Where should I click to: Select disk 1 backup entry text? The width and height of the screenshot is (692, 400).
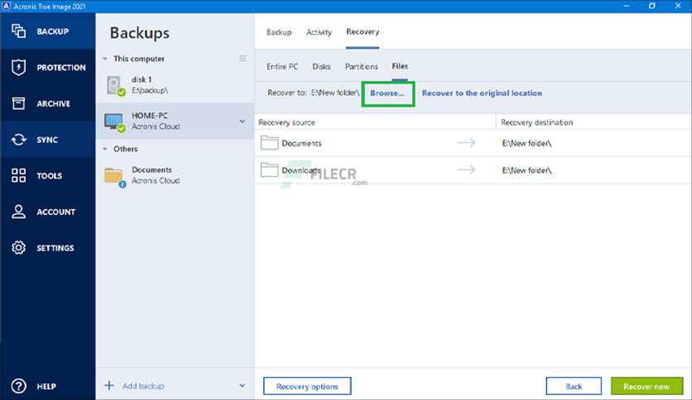[150, 85]
